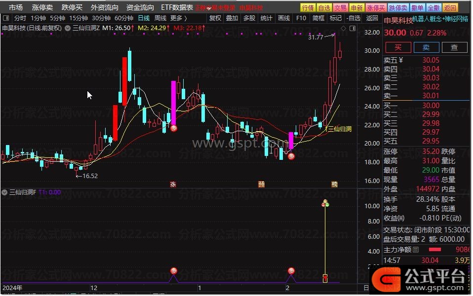Viewport: 473px width, 296px height.
Task: Click the pink 交易 button
Action: (x=341, y=7)
